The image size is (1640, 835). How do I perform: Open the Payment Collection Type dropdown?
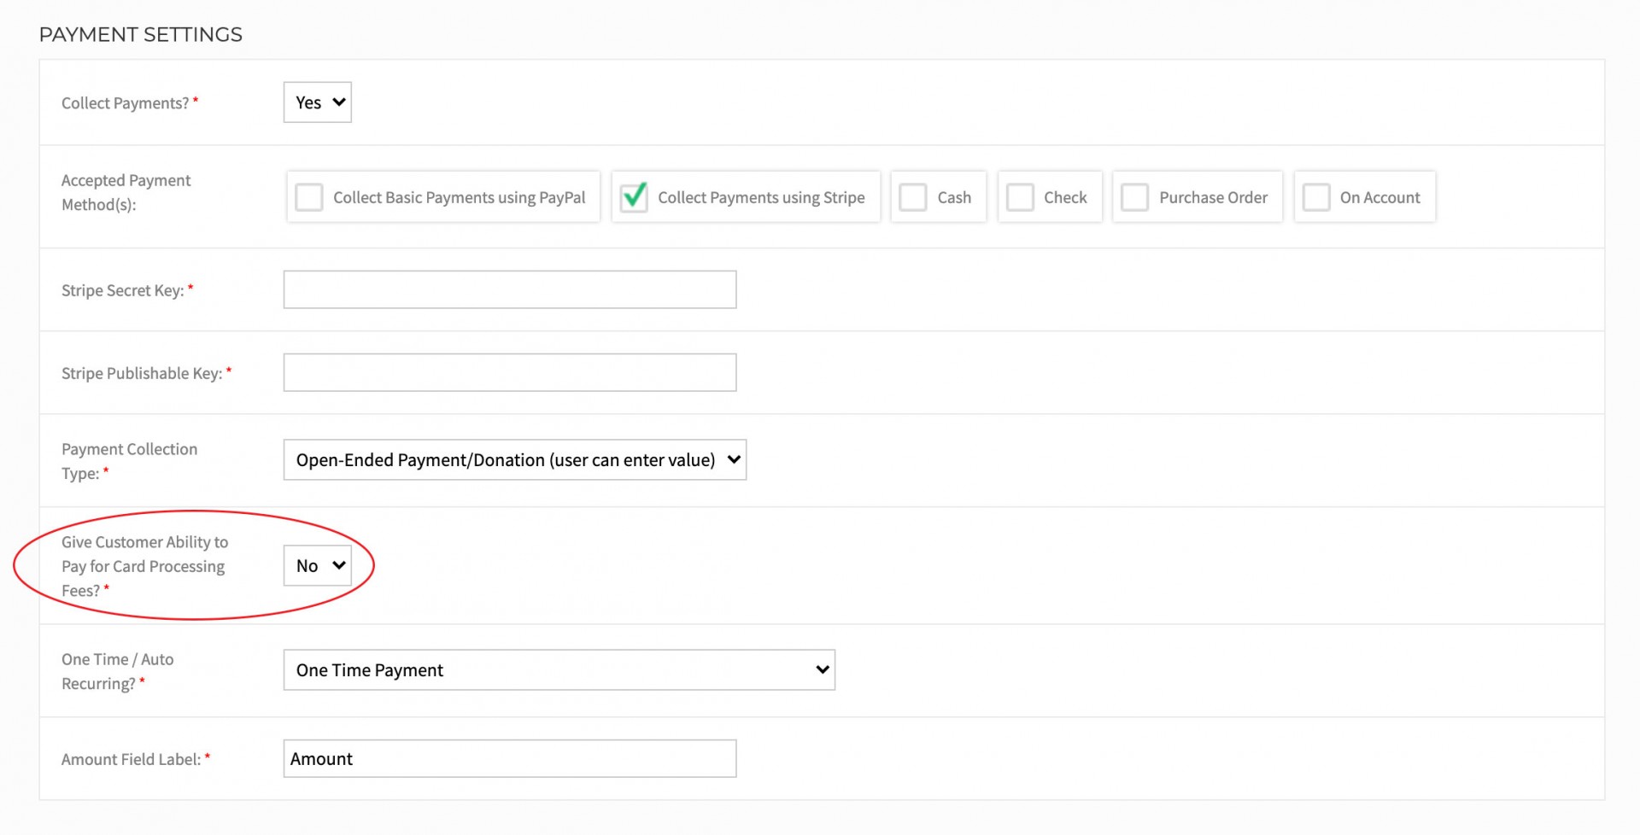[514, 459]
